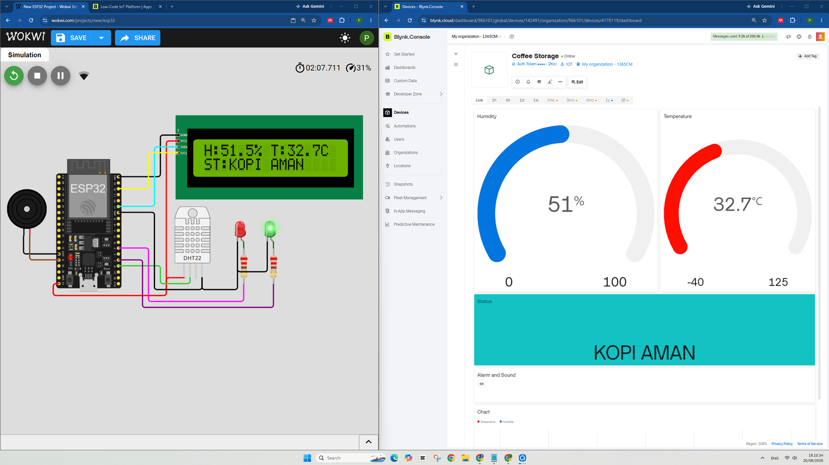The image size is (829, 465).
Task: Expand the bottom serial panel chevron
Action: [x=368, y=442]
